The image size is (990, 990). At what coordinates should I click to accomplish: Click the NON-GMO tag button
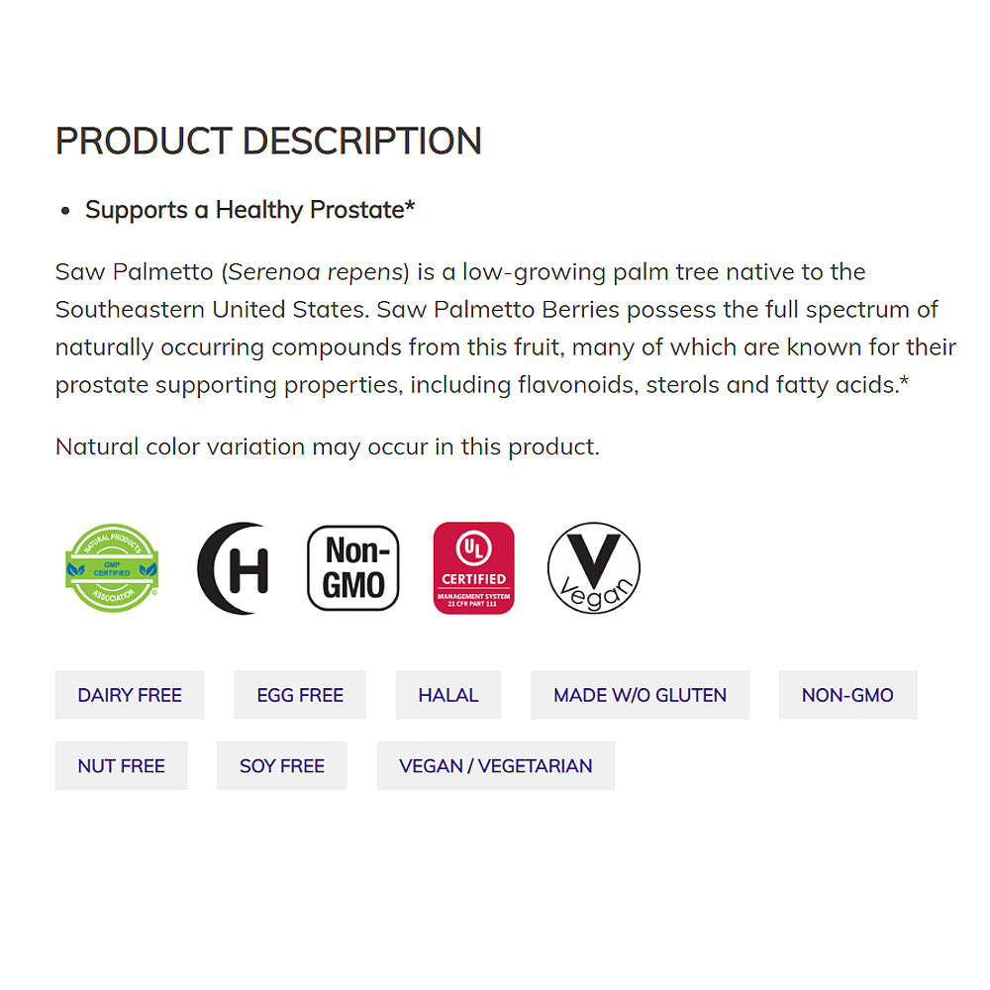848,695
